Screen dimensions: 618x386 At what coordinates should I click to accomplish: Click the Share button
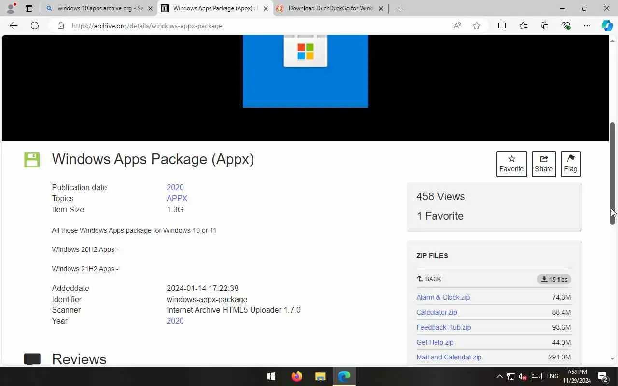coord(544,164)
